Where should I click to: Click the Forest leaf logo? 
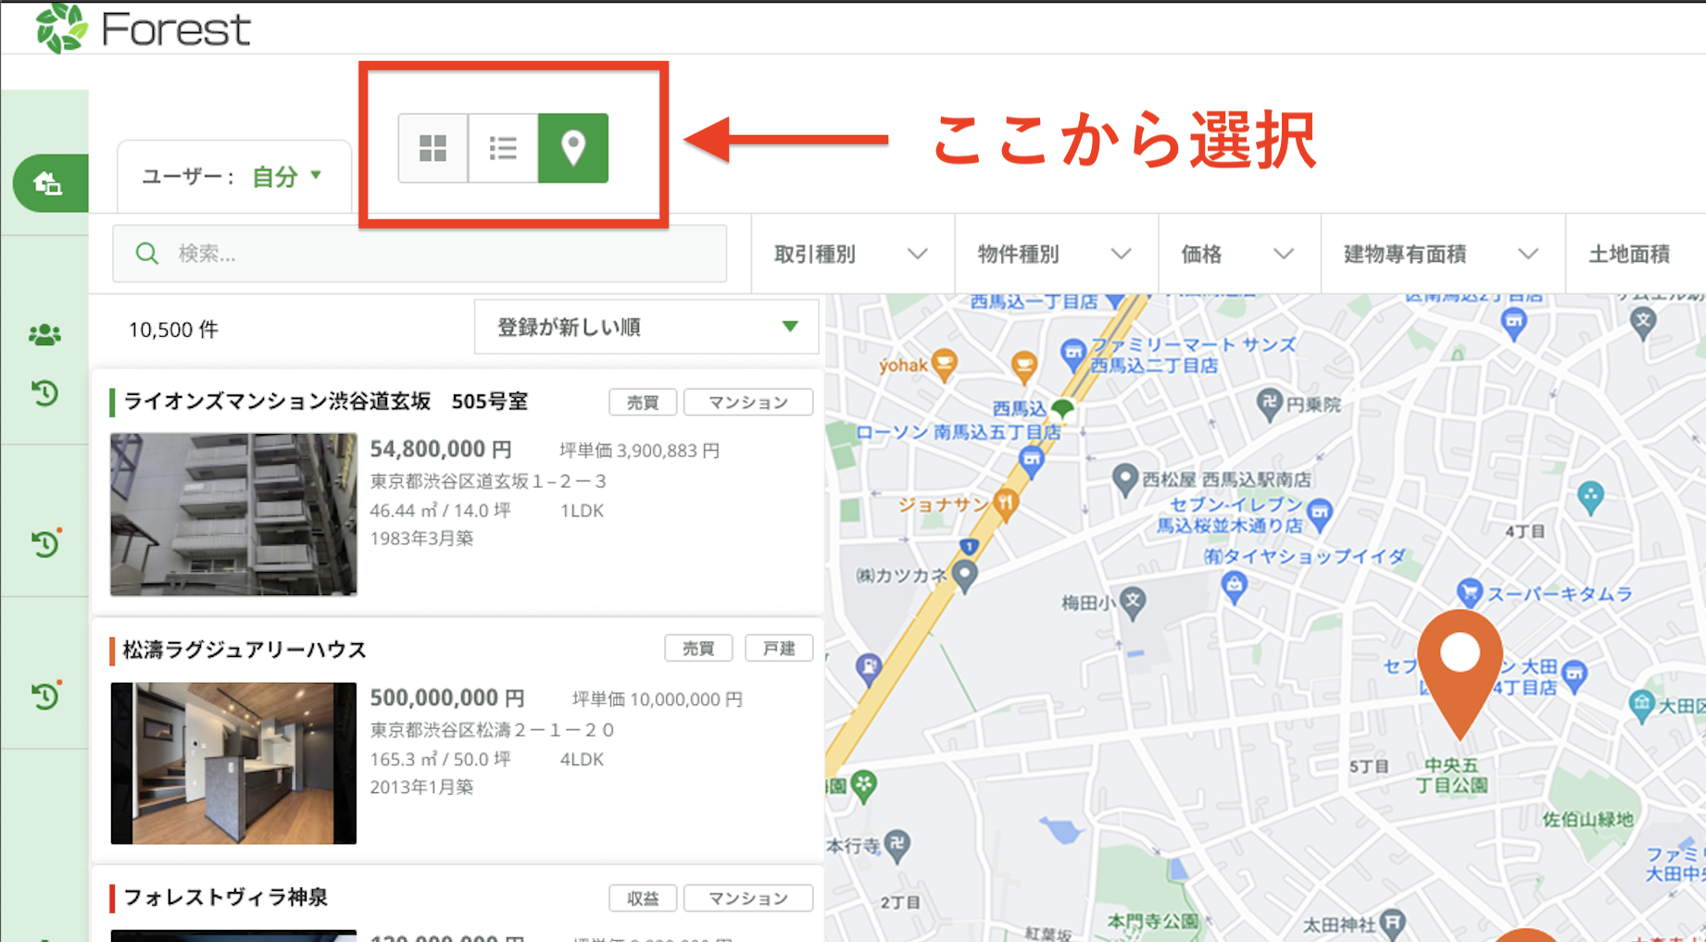click(x=58, y=26)
